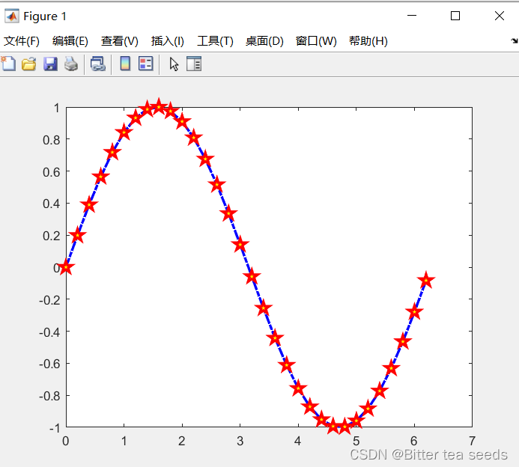Maximize the Figure 1 window

click(455, 16)
